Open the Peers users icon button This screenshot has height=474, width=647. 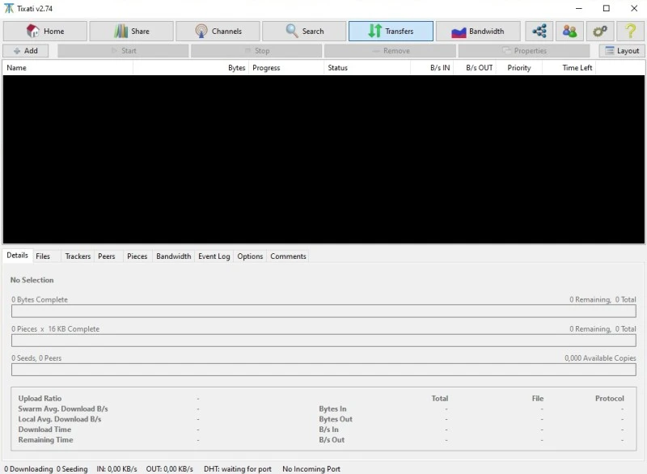click(569, 32)
